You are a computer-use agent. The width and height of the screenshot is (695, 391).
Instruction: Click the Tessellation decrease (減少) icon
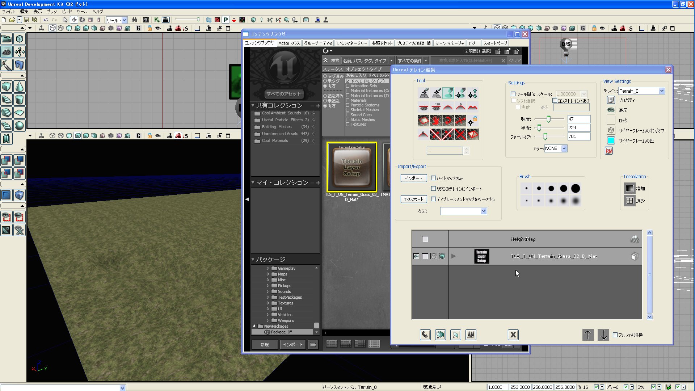click(629, 201)
